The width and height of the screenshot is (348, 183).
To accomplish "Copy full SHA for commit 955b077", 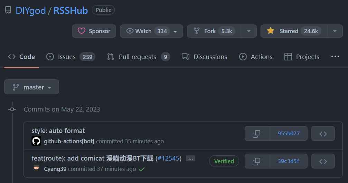I will tap(257, 134).
